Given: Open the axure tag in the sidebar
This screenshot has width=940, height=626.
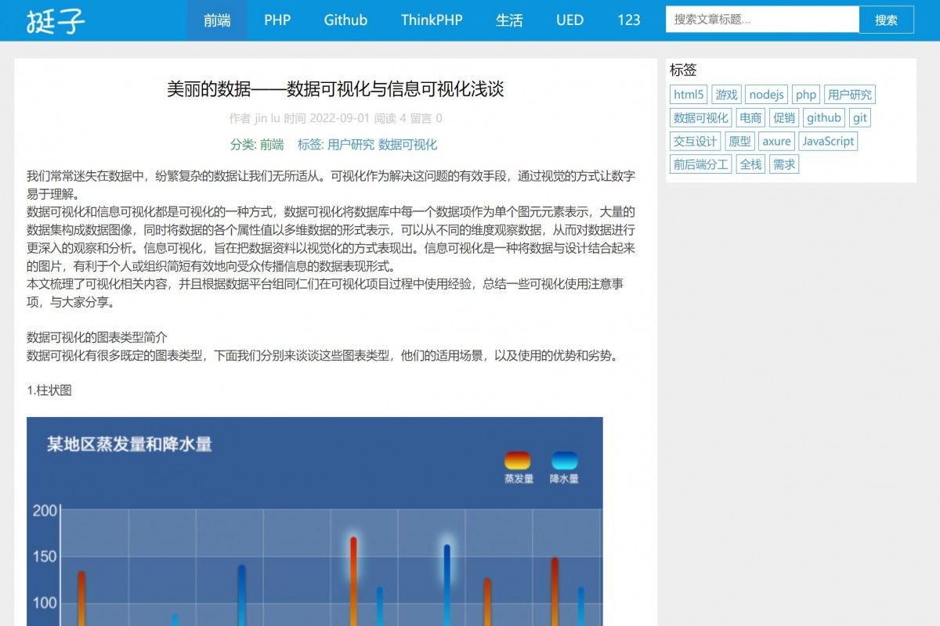Looking at the screenshot, I should tap(776, 142).
